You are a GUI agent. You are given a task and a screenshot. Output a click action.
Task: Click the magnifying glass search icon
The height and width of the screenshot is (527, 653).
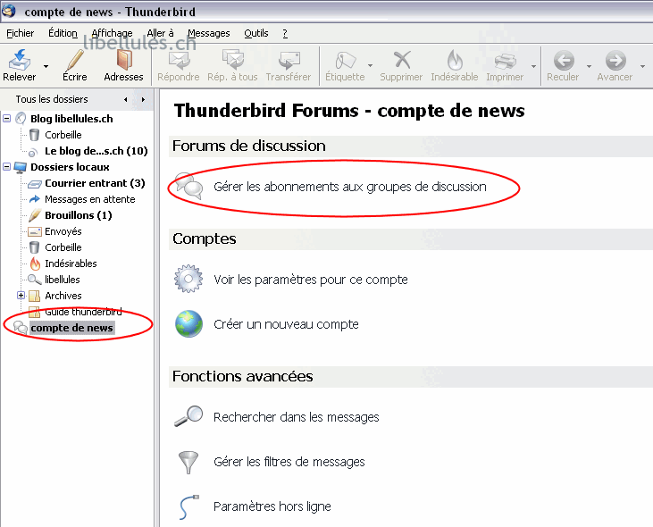click(x=188, y=416)
